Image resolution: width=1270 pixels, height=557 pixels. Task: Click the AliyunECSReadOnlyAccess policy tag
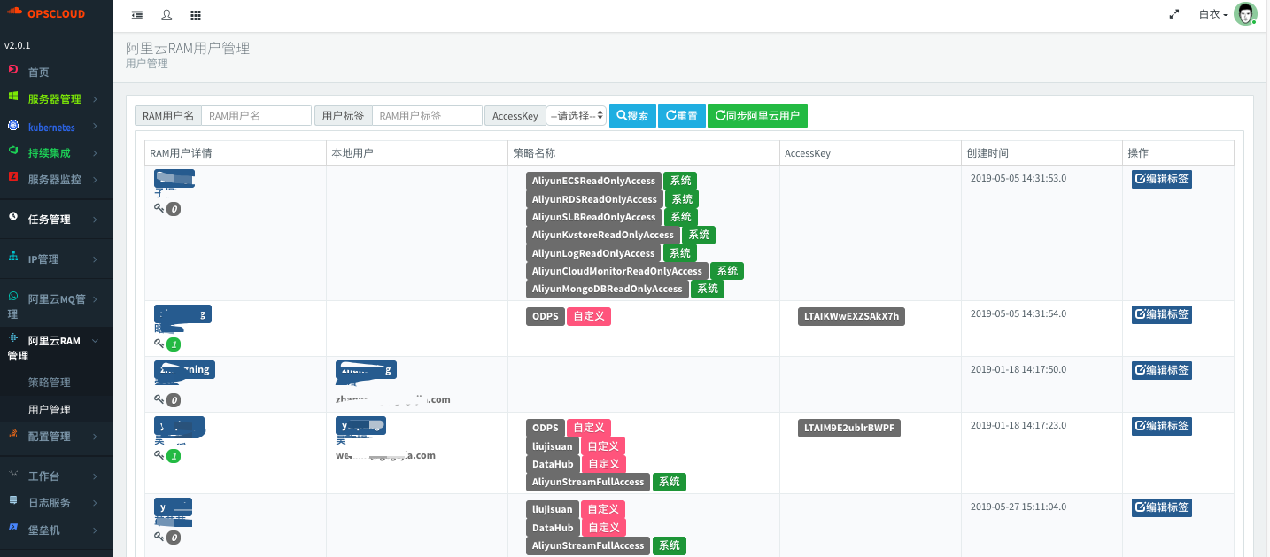(593, 181)
